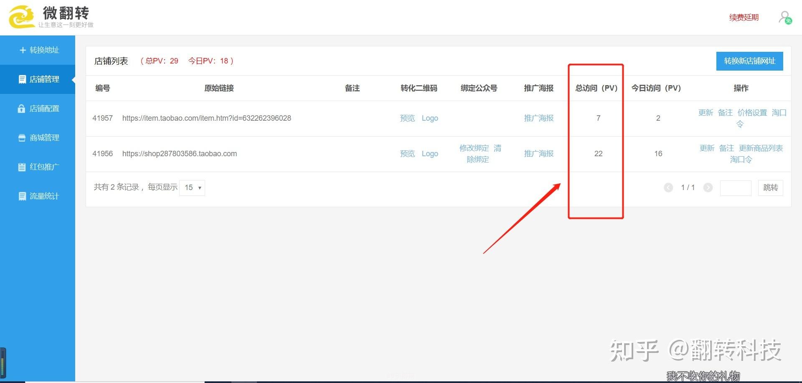
Task: Go to previous page arrow icon
Action: pyautogui.click(x=668, y=188)
